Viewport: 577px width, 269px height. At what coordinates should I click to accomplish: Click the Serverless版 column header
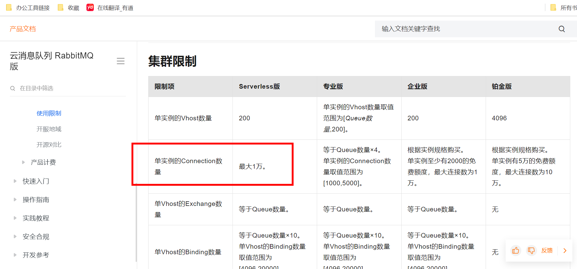click(x=275, y=86)
